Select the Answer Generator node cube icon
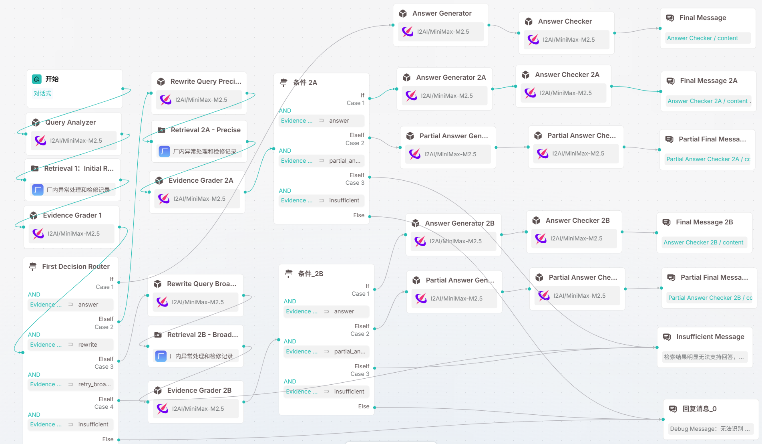Screen dimensions: 762x444 [x=403, y=13]
